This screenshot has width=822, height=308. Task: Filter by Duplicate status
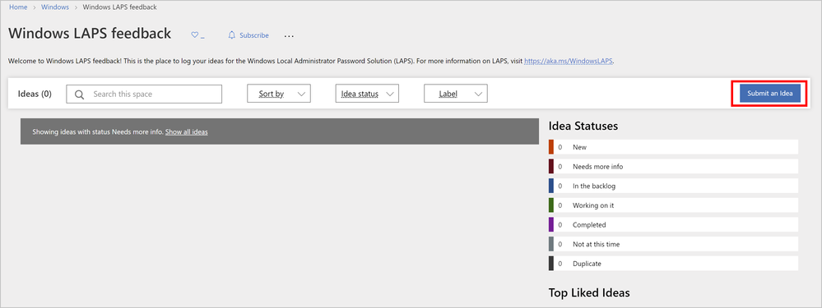[x=673, y=263]
